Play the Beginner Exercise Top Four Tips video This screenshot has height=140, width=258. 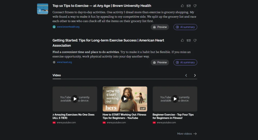pos(175,99)
